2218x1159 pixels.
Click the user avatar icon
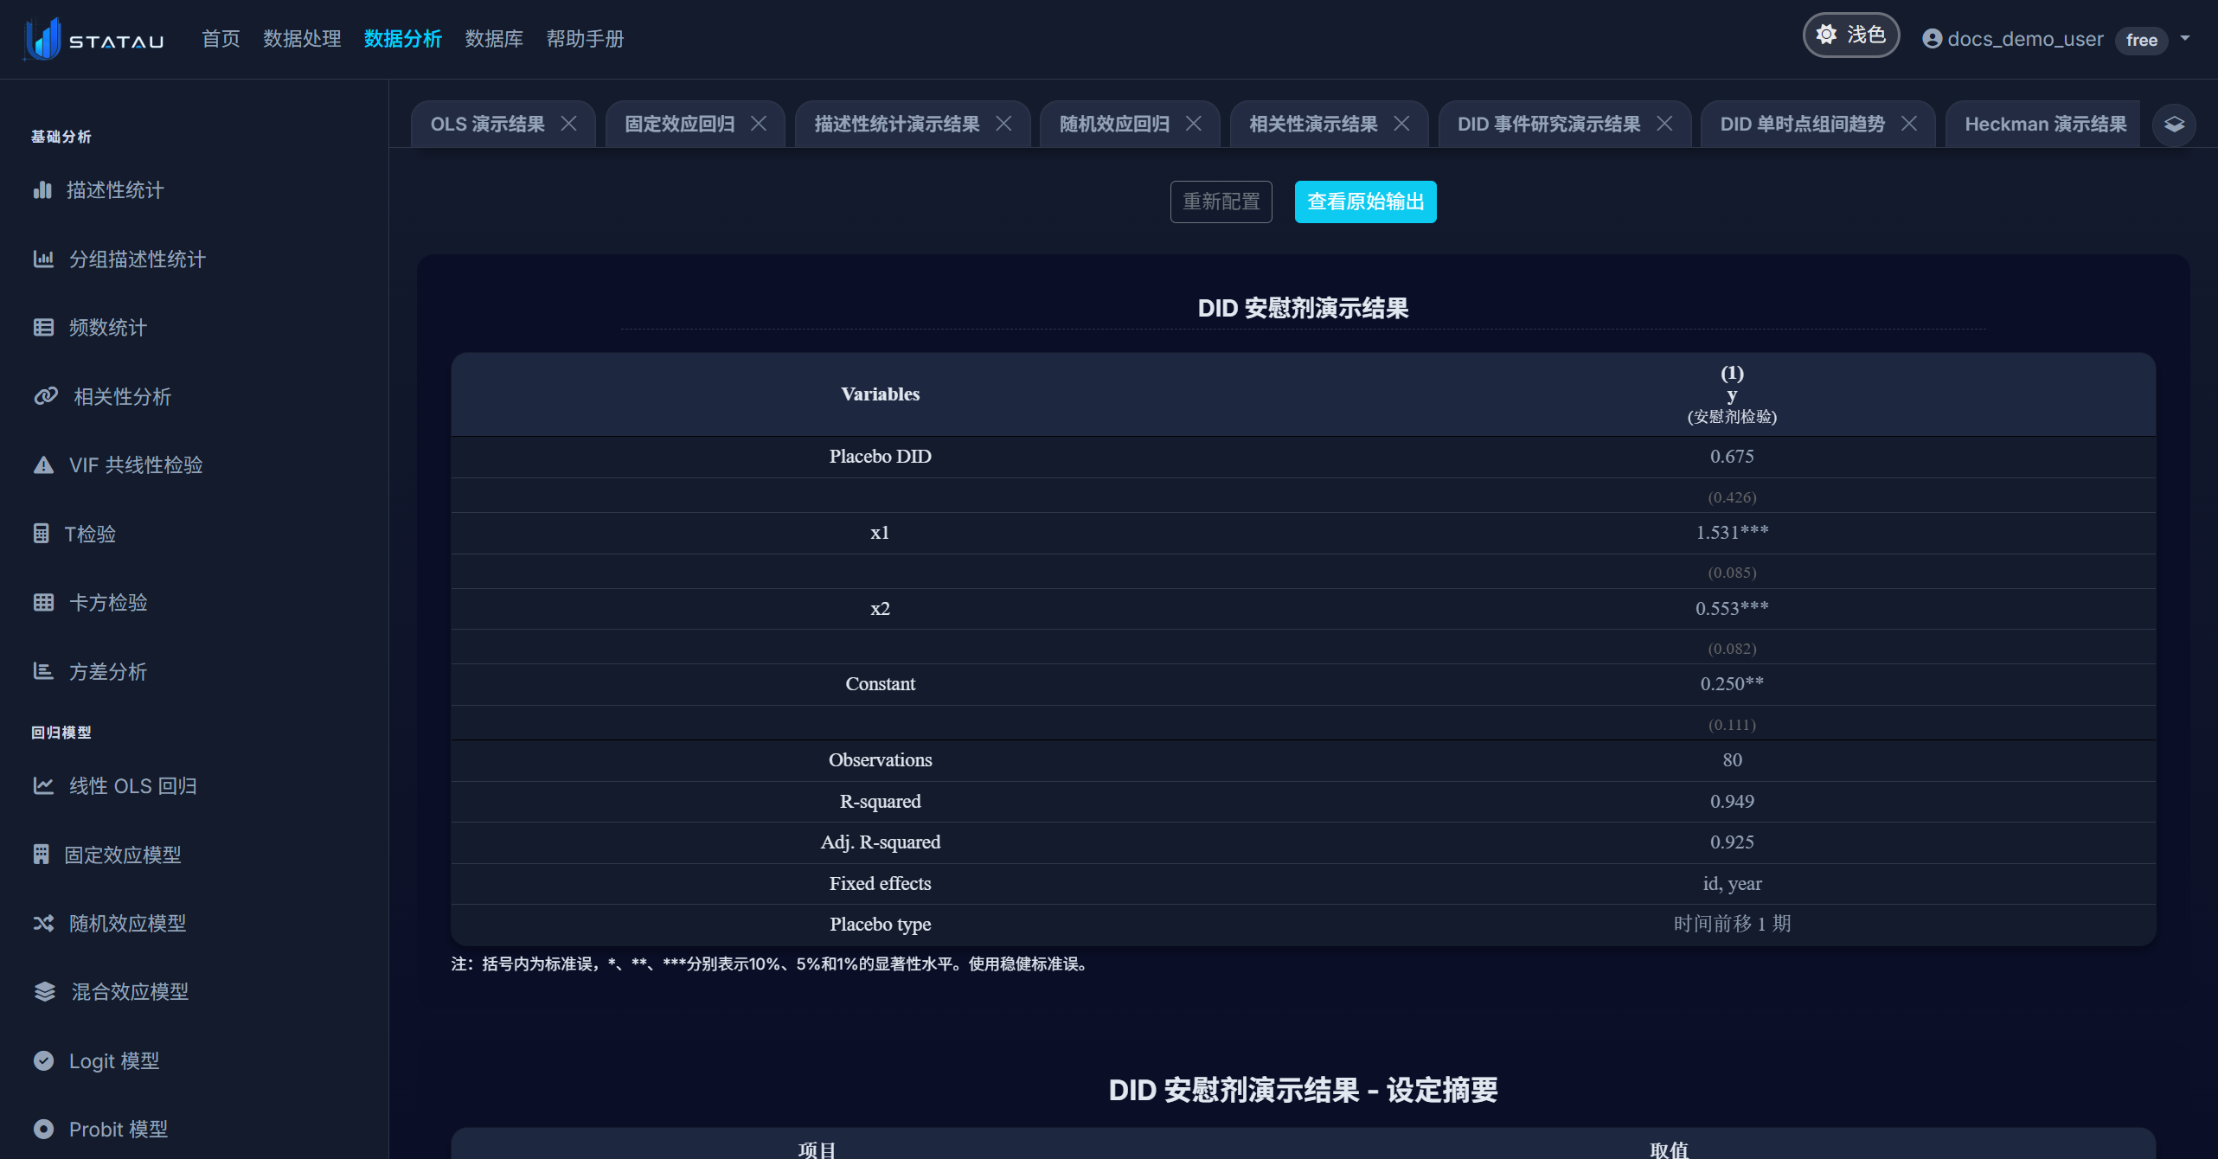pyautogui.click(x=1932, y=39)
